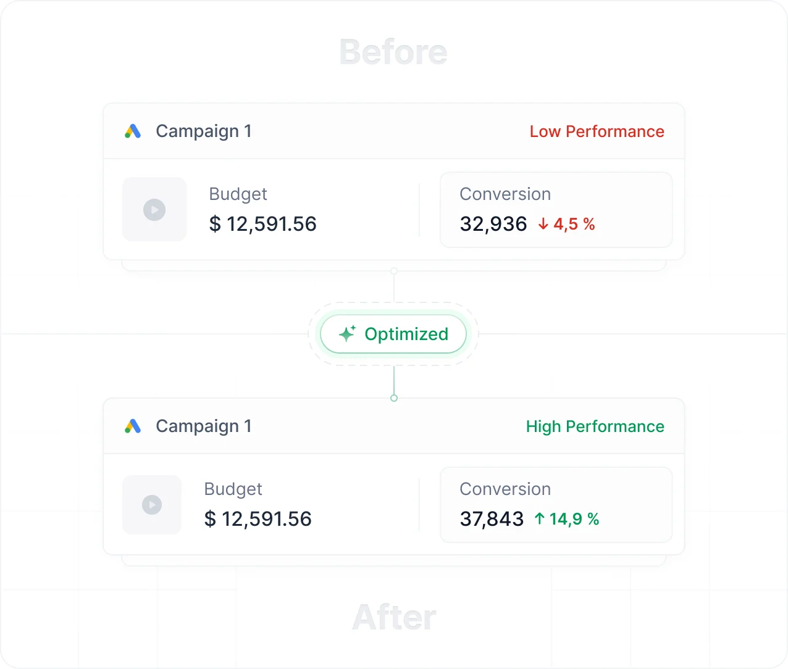Image resolution: width=788 pixels, height=669 pixels.
Task: Click the conversion value 32,936
Action: [x=493, y=224]
